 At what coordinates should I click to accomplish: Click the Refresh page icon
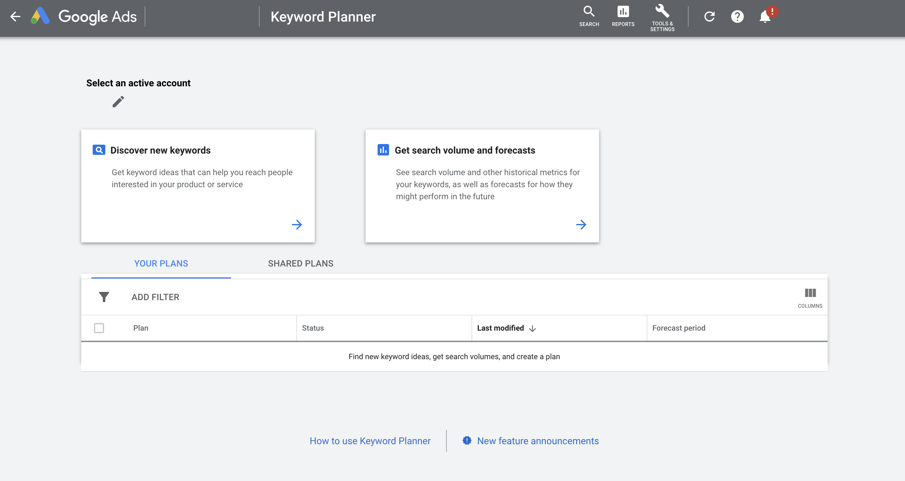pyautogui.click(x=709, y=16)
